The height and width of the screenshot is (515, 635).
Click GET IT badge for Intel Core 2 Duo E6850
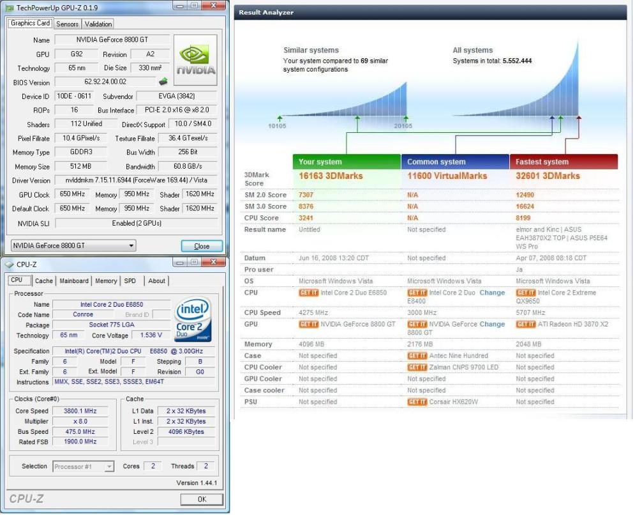pyautogui.click(x=309, y=293)
